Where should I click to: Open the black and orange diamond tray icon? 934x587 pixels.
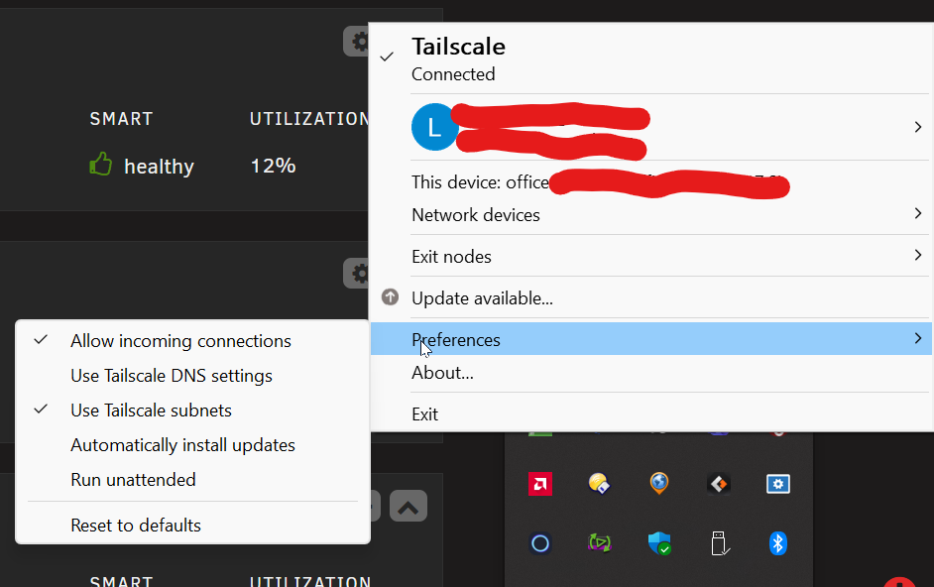coord(719,484)
